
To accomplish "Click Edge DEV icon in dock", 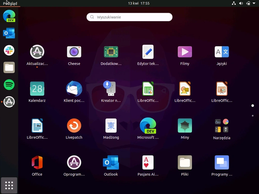I will click(x=9, y=16).
